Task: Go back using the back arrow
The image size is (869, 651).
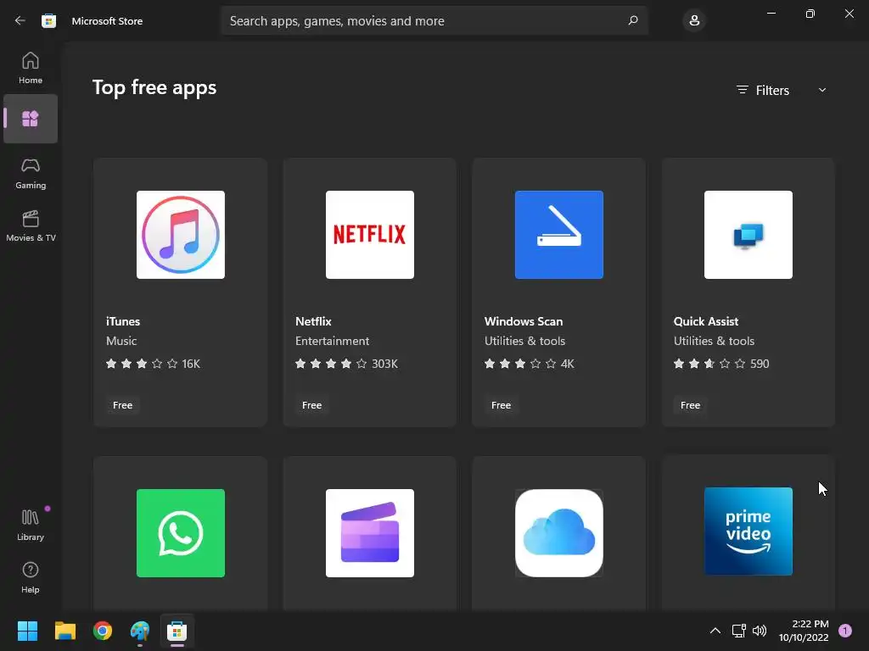Action: 20,20
